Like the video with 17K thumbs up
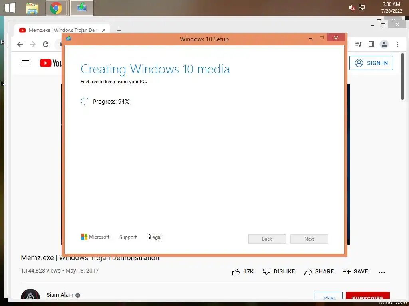Screen dimensions: 409x306 [243, 272]
